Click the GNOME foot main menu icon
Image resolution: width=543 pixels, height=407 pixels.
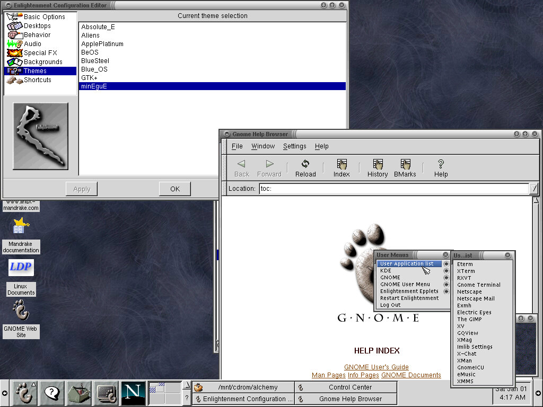coord(24,393)
